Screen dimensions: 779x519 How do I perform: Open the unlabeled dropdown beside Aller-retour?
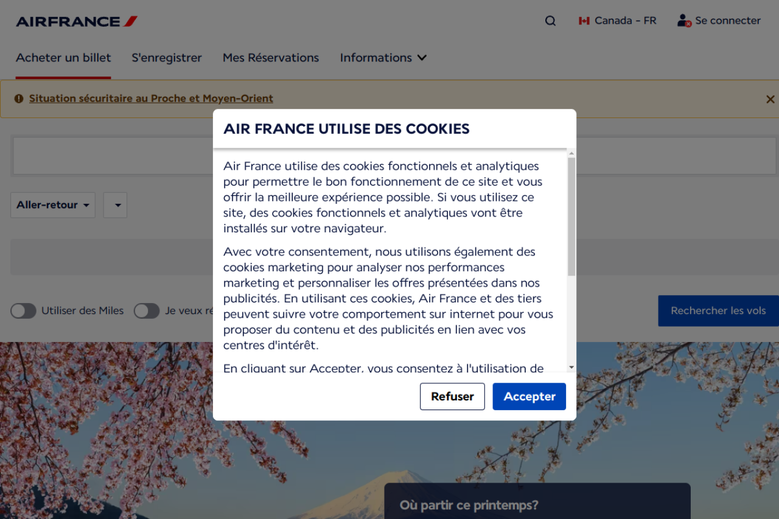(116, 205)
